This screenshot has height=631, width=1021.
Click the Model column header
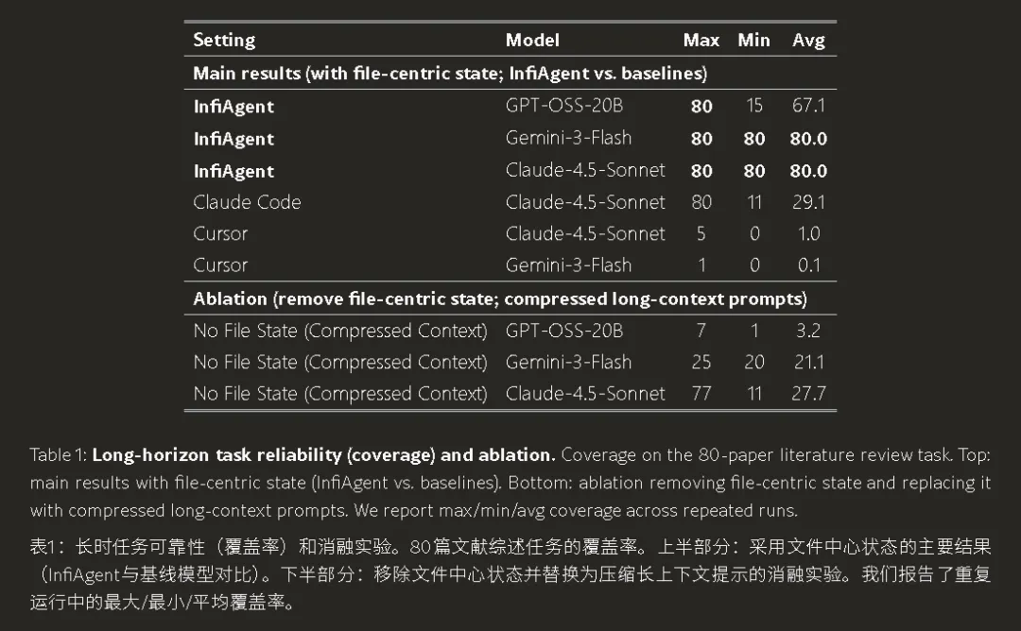point(532,41)
